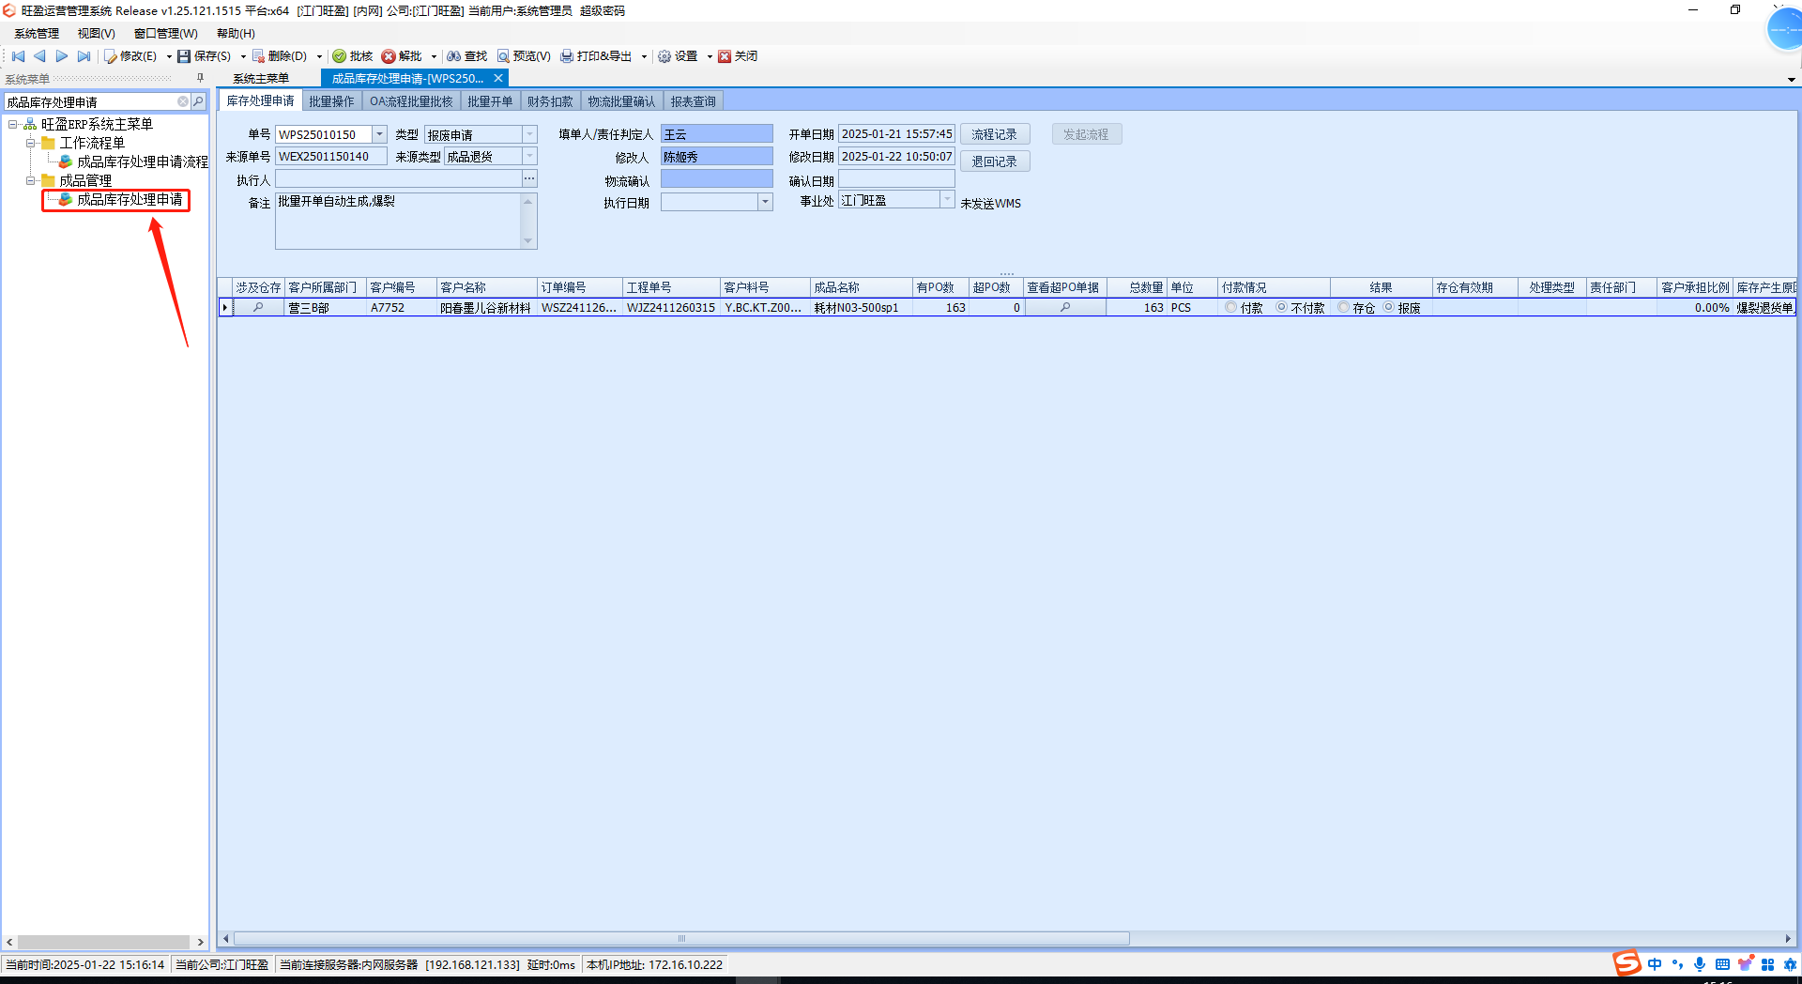Open the 事业处 江门旺盈 dropdown

(x=947, y=200)
